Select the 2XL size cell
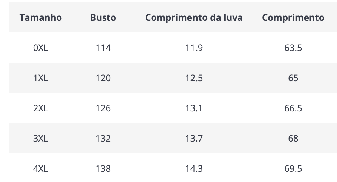The image size is (337, 182). click(41, 108)
